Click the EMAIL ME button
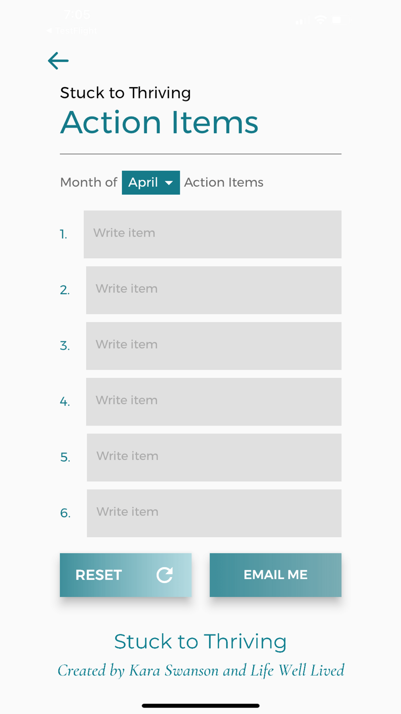The width and height of the screenshot is (401, 714). click(275, 575)
